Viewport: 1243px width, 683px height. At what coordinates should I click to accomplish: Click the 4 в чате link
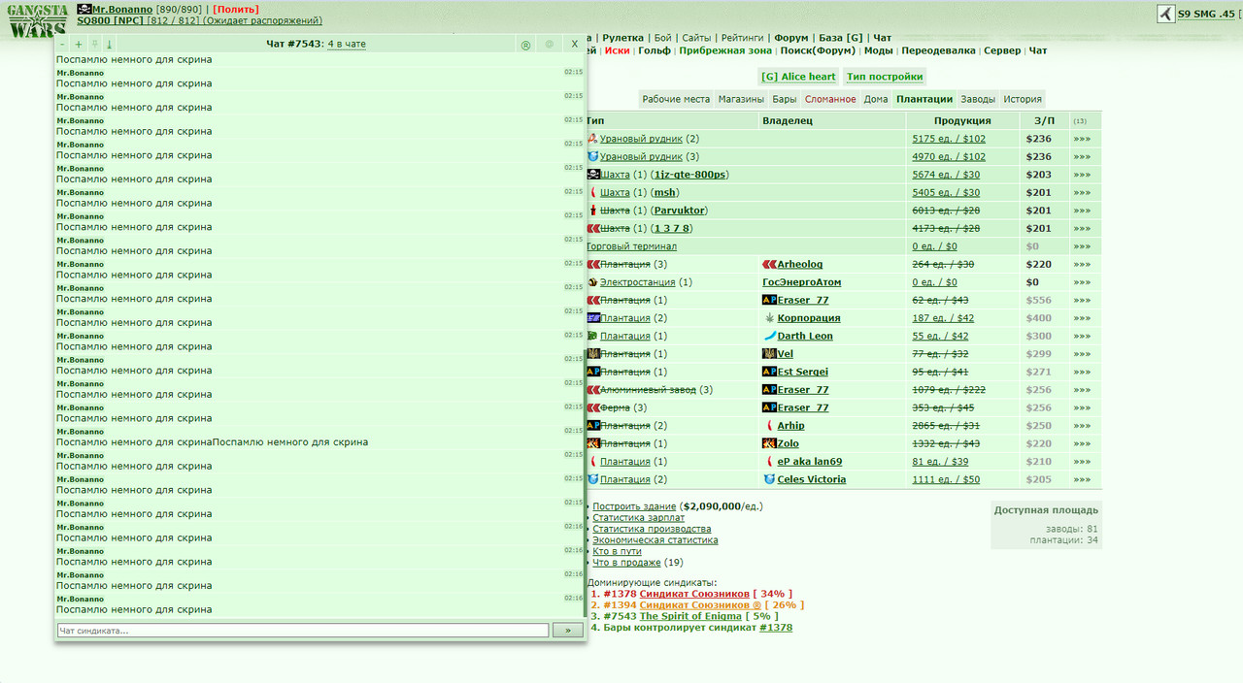pos(347,44)
